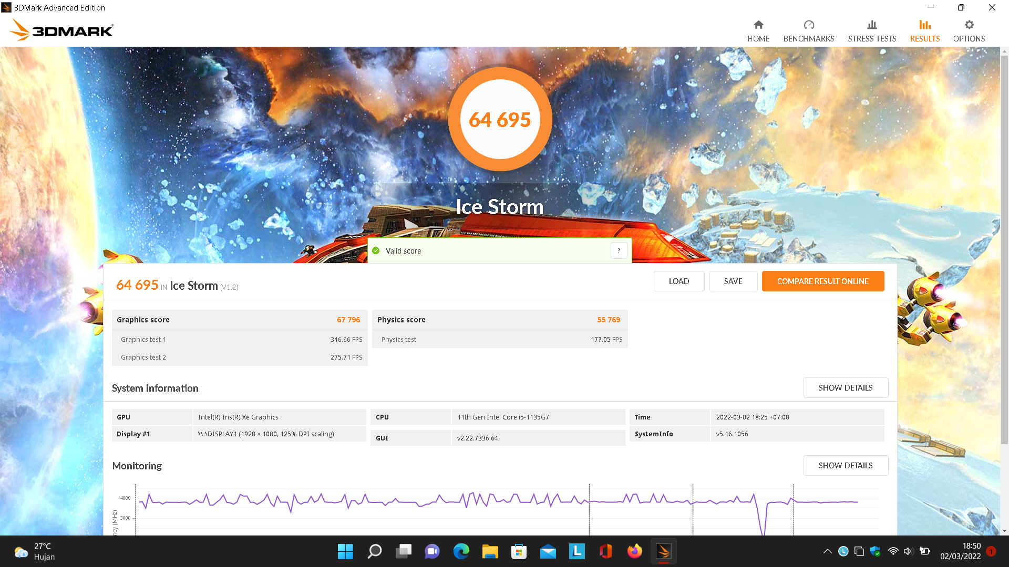Open the blue L app in taskbar
Viewport: 1009px width, 567px height.
click(576, 551)
